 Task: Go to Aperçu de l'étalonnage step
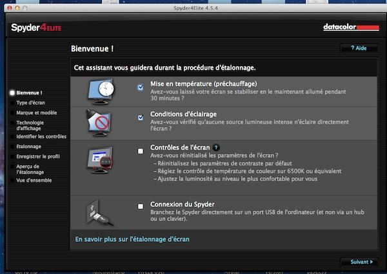[x=30, y=169]
